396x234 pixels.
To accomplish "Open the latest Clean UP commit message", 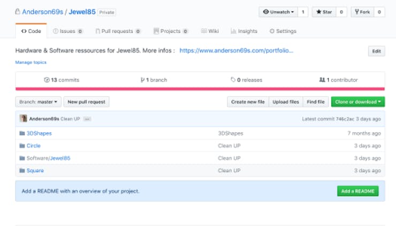I will tap(70, 119).
